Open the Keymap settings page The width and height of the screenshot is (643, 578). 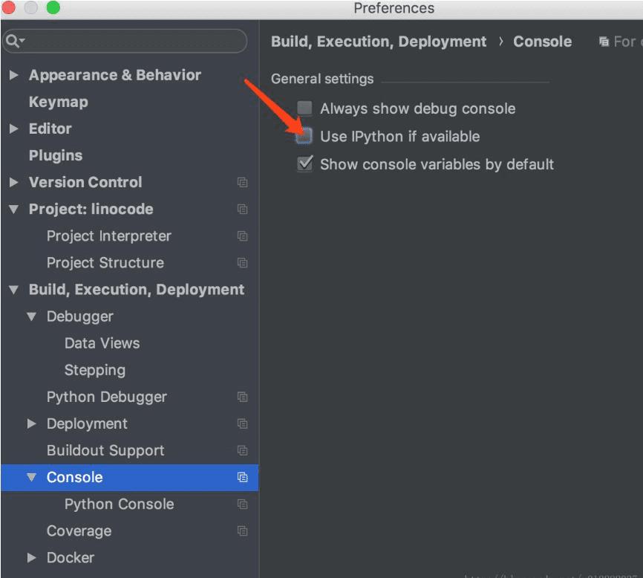point(58,102)
